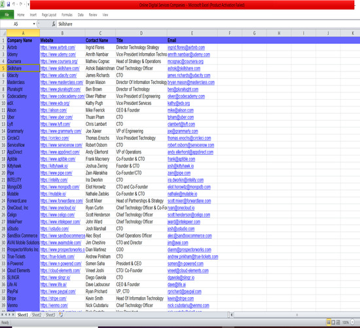The width and height of the screenshot is (360, 328).
Task: Open the Page Layout ribbon tab
Action: point(49,14)
